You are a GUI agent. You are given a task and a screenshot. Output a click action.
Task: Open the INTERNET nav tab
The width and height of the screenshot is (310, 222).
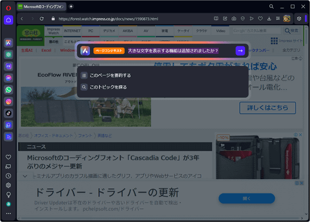coord(72,31)
